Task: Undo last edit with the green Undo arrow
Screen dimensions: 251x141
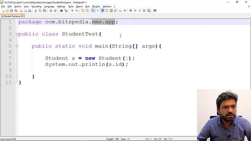Action: [x=51, y=11]
